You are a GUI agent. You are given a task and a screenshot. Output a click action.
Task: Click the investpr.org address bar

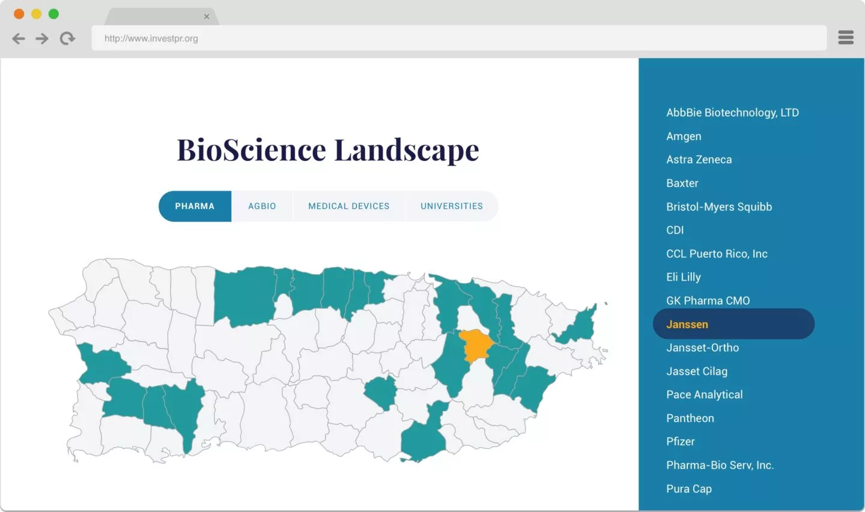tap(457, 38)
